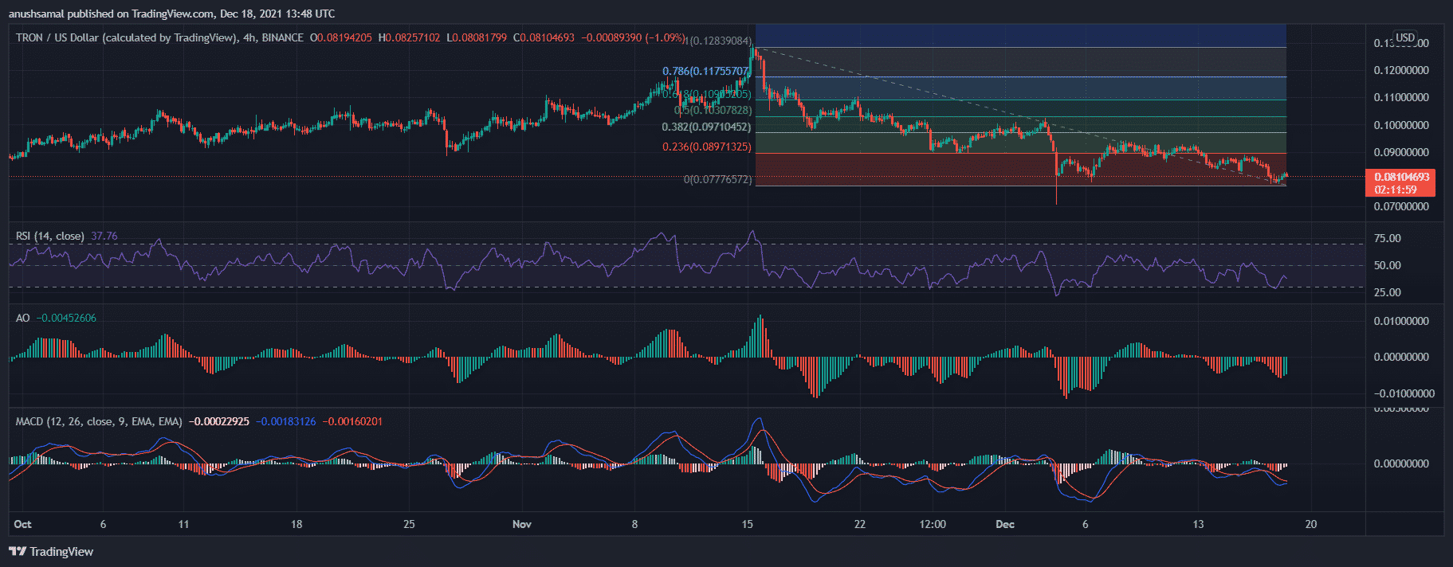Screen dimensions: 1453x567
Task: Select the Oct label on the time axis
Action: pyautogui.click(x=23, y=524)
